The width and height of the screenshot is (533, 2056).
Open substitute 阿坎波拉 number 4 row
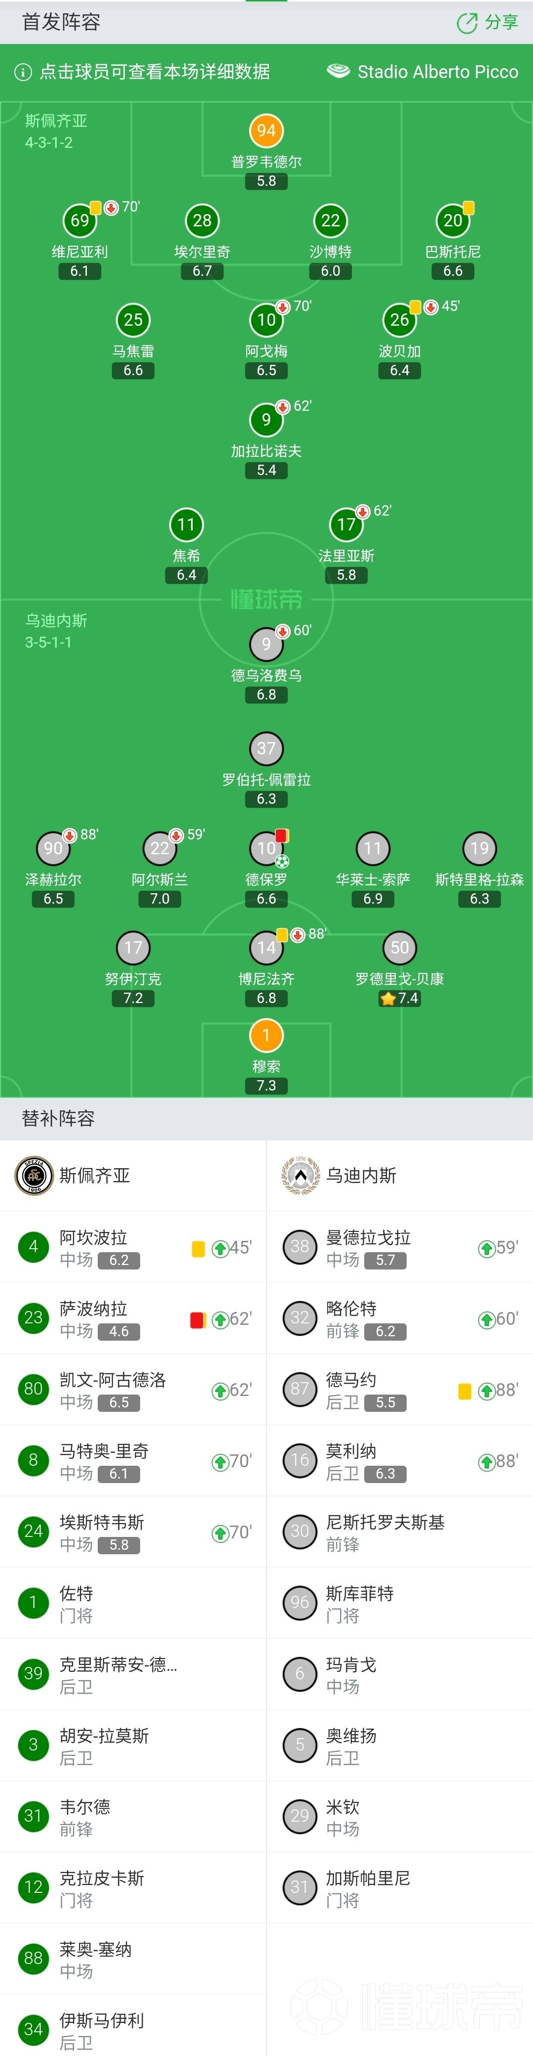[x=133, y=1247]
